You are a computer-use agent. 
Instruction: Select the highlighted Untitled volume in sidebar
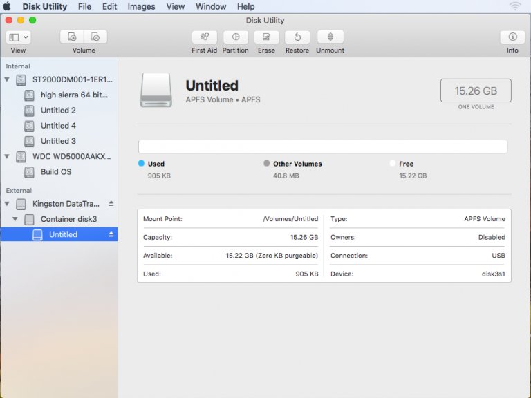point(59,234)
